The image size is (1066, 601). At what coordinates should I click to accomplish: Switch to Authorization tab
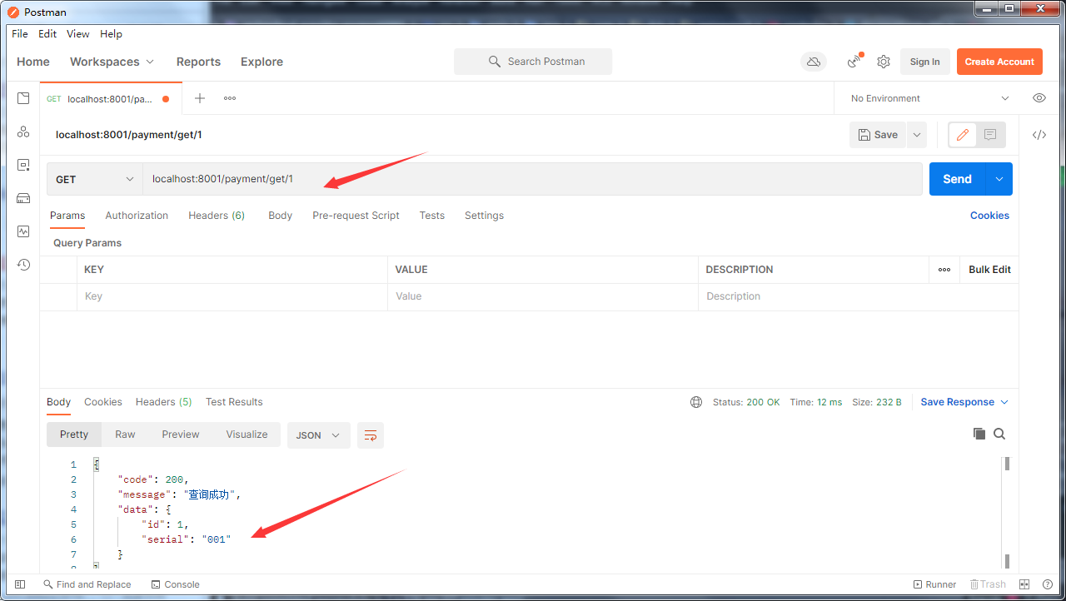pos(137,216)
